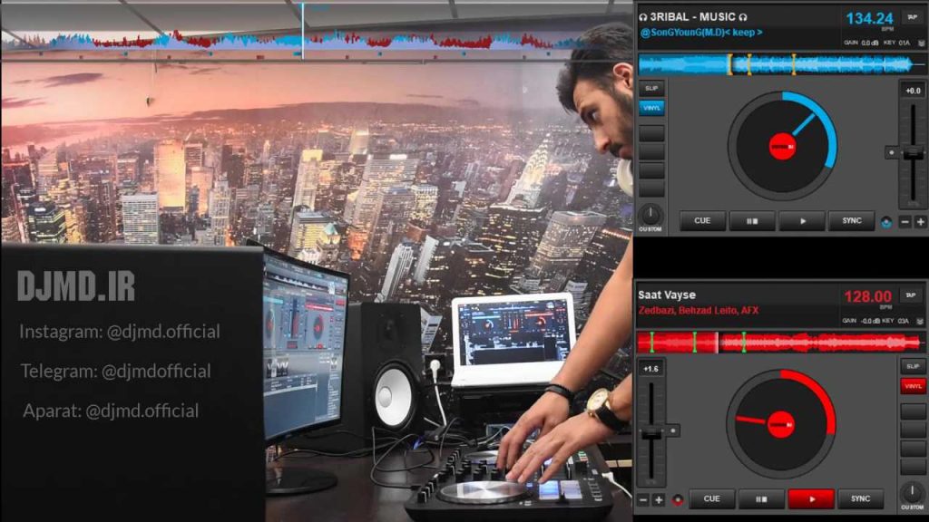929x522 pixels.
Task: Toggle SLIP mode on the blue deck
Action: click(651, 88)
